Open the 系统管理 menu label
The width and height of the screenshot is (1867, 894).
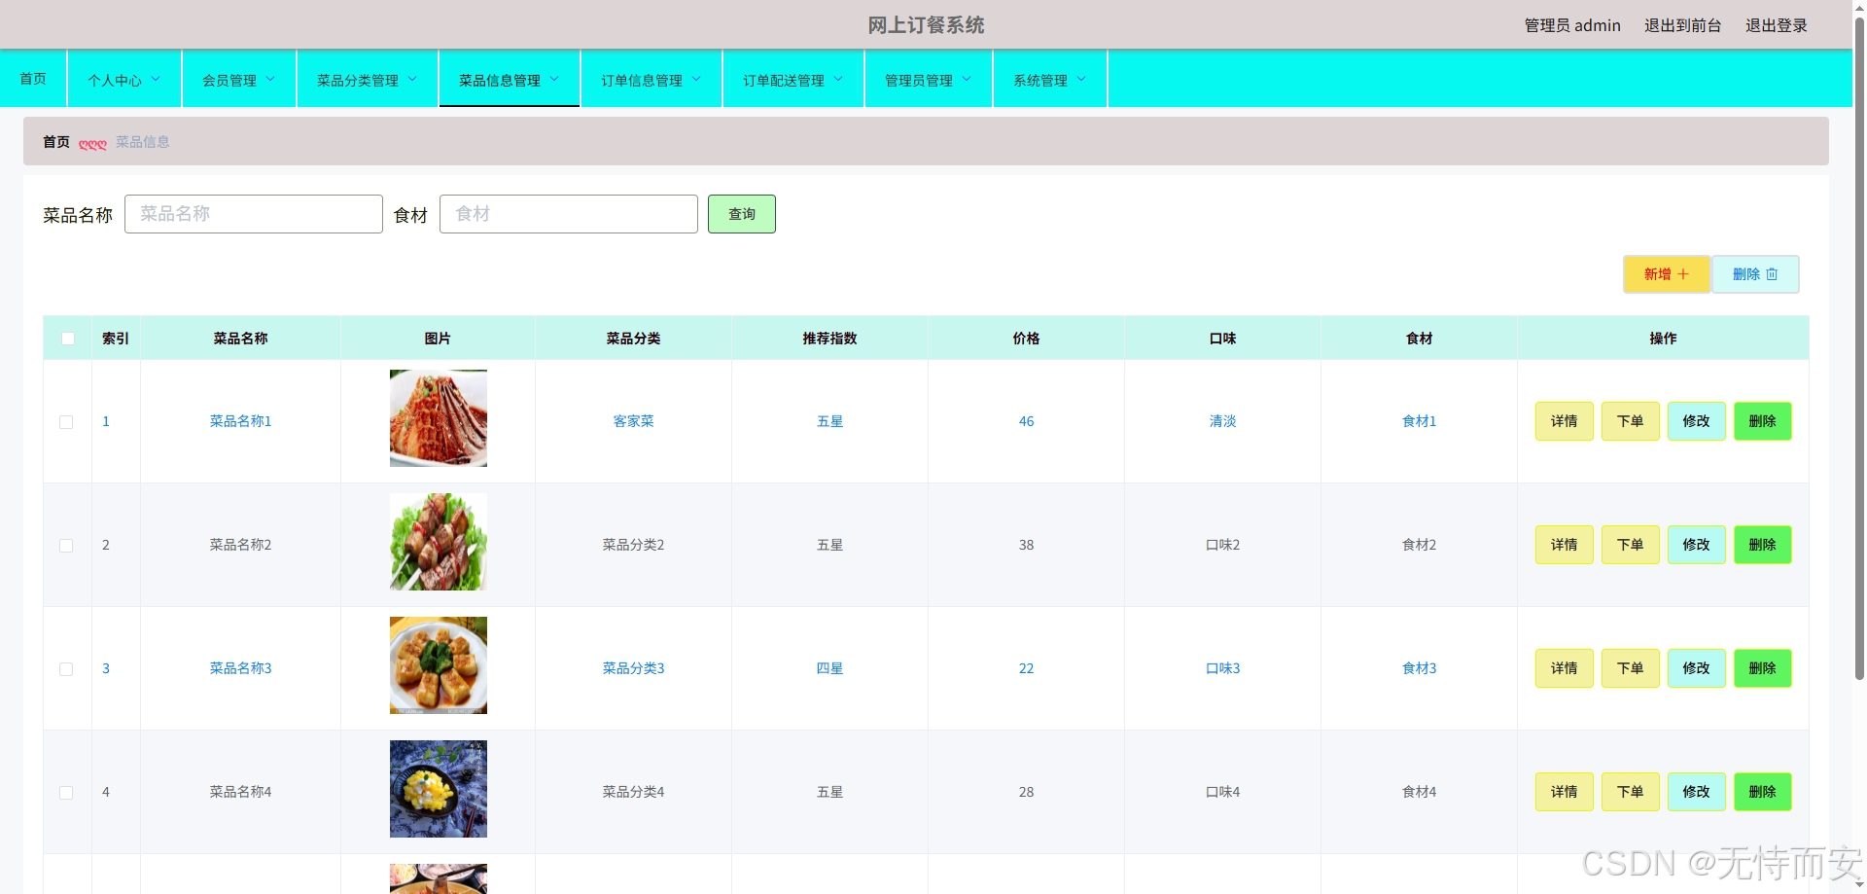pos(1040,80)
